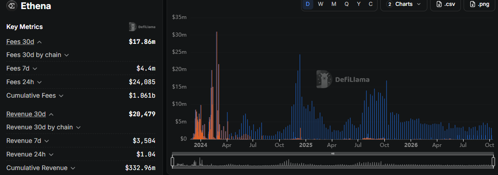Click the download icon on .csv button

439,4
